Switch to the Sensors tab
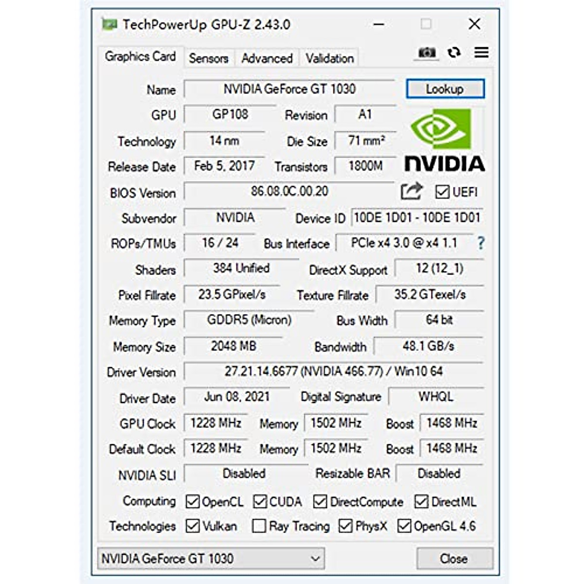584x584 pixels. [209, 58]
